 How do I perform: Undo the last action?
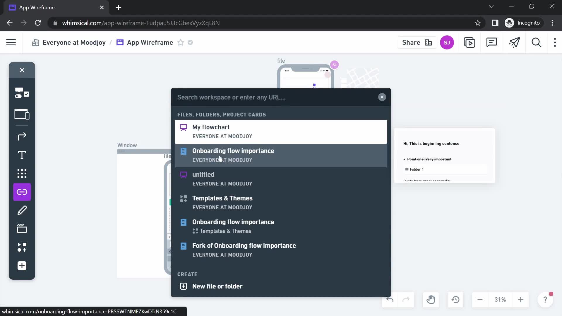tap(390, 300)
